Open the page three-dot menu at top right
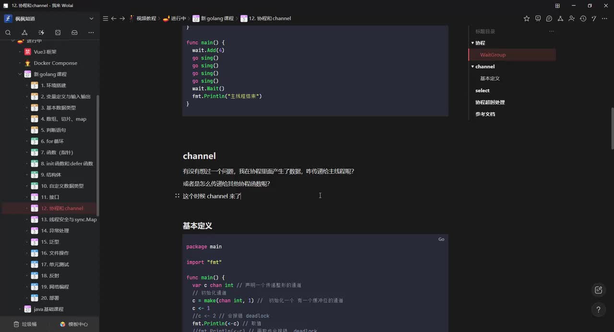This screenshot has width=614, height=332. click(605, 18)
